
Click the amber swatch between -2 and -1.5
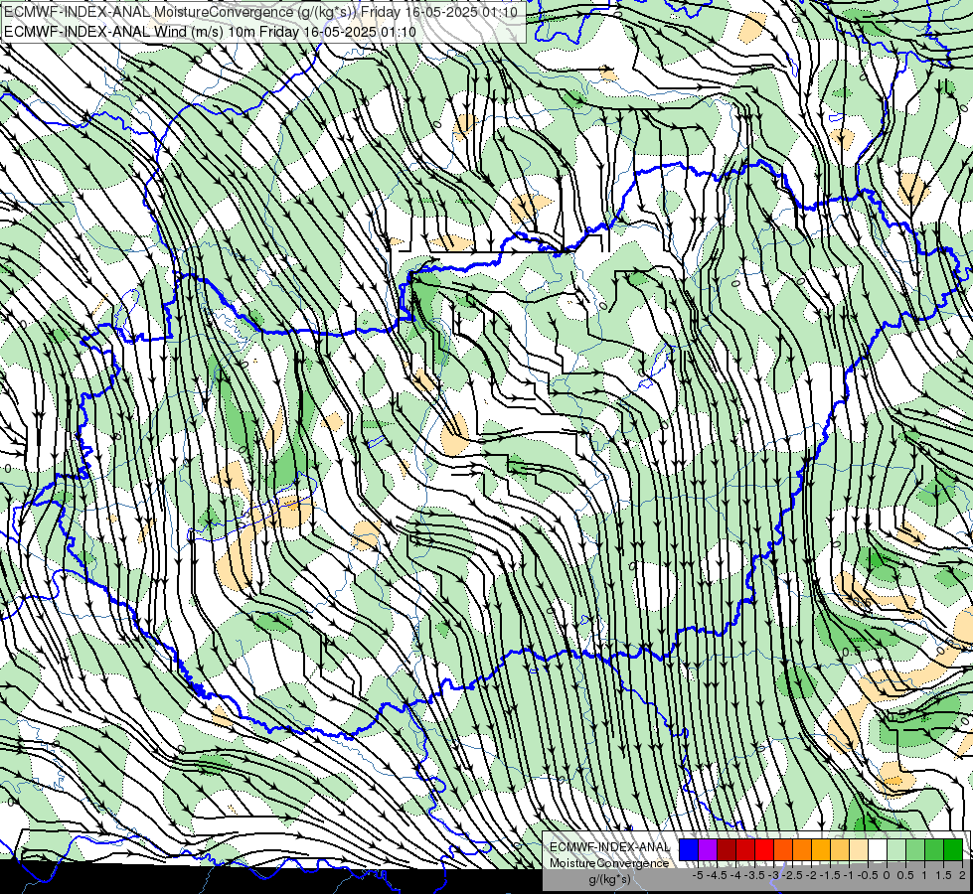tap(821, 850)
